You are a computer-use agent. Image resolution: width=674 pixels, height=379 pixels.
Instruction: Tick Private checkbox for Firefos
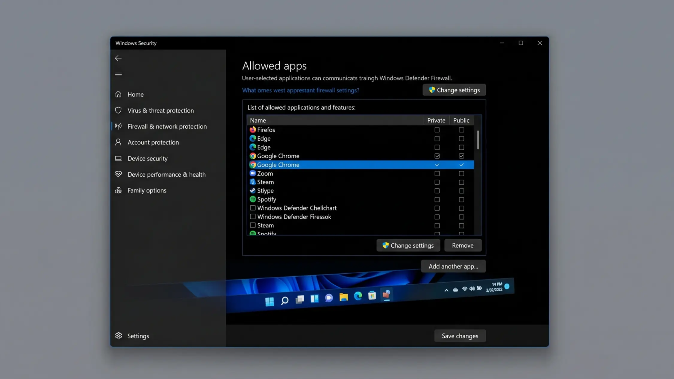point(437,130)
